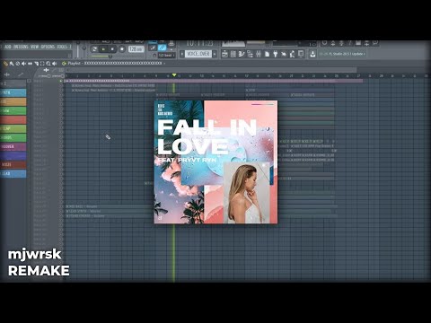The height and width of the screenshot is (323, 431).
Task: Select the Mute tool in Playlist
Action: click(23, 64)
